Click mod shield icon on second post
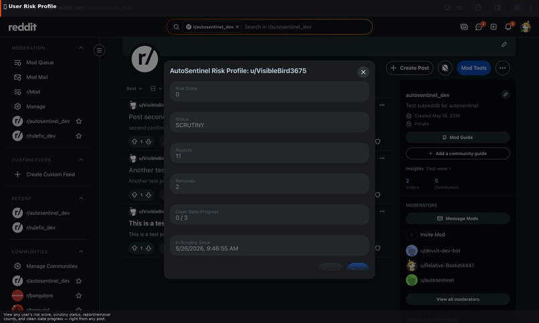539x323 pixels. pos(377,195)
